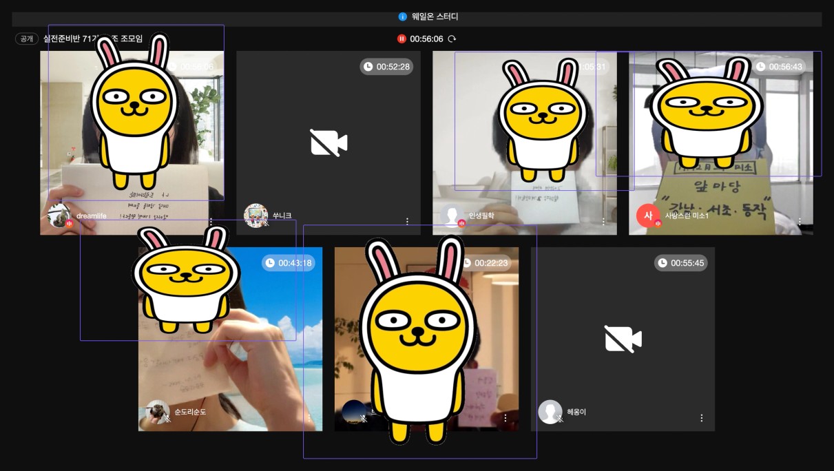Click the session timer 00:56:06

point(426,39)
